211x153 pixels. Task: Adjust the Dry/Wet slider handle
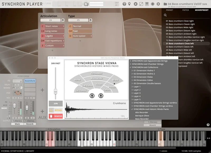(55, 91)
